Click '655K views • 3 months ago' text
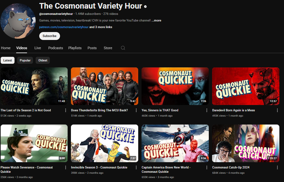The height and width of the screenshot is (182, 284). click(158, 177)
